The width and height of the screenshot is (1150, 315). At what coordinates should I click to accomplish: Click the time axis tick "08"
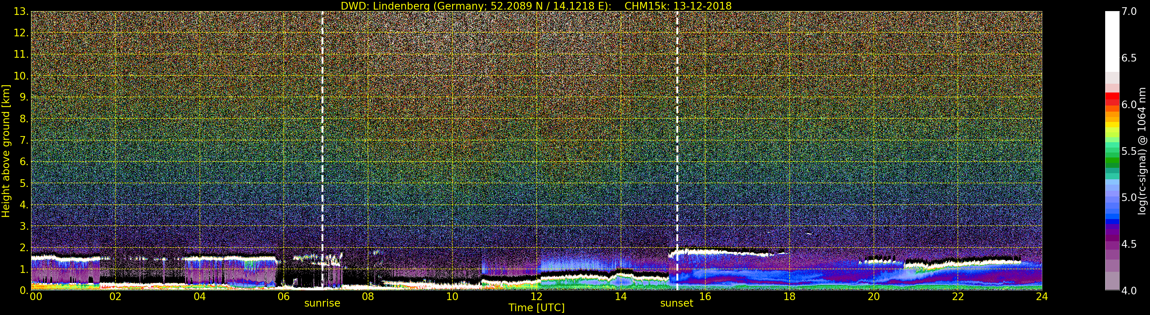tap(368, 297)
